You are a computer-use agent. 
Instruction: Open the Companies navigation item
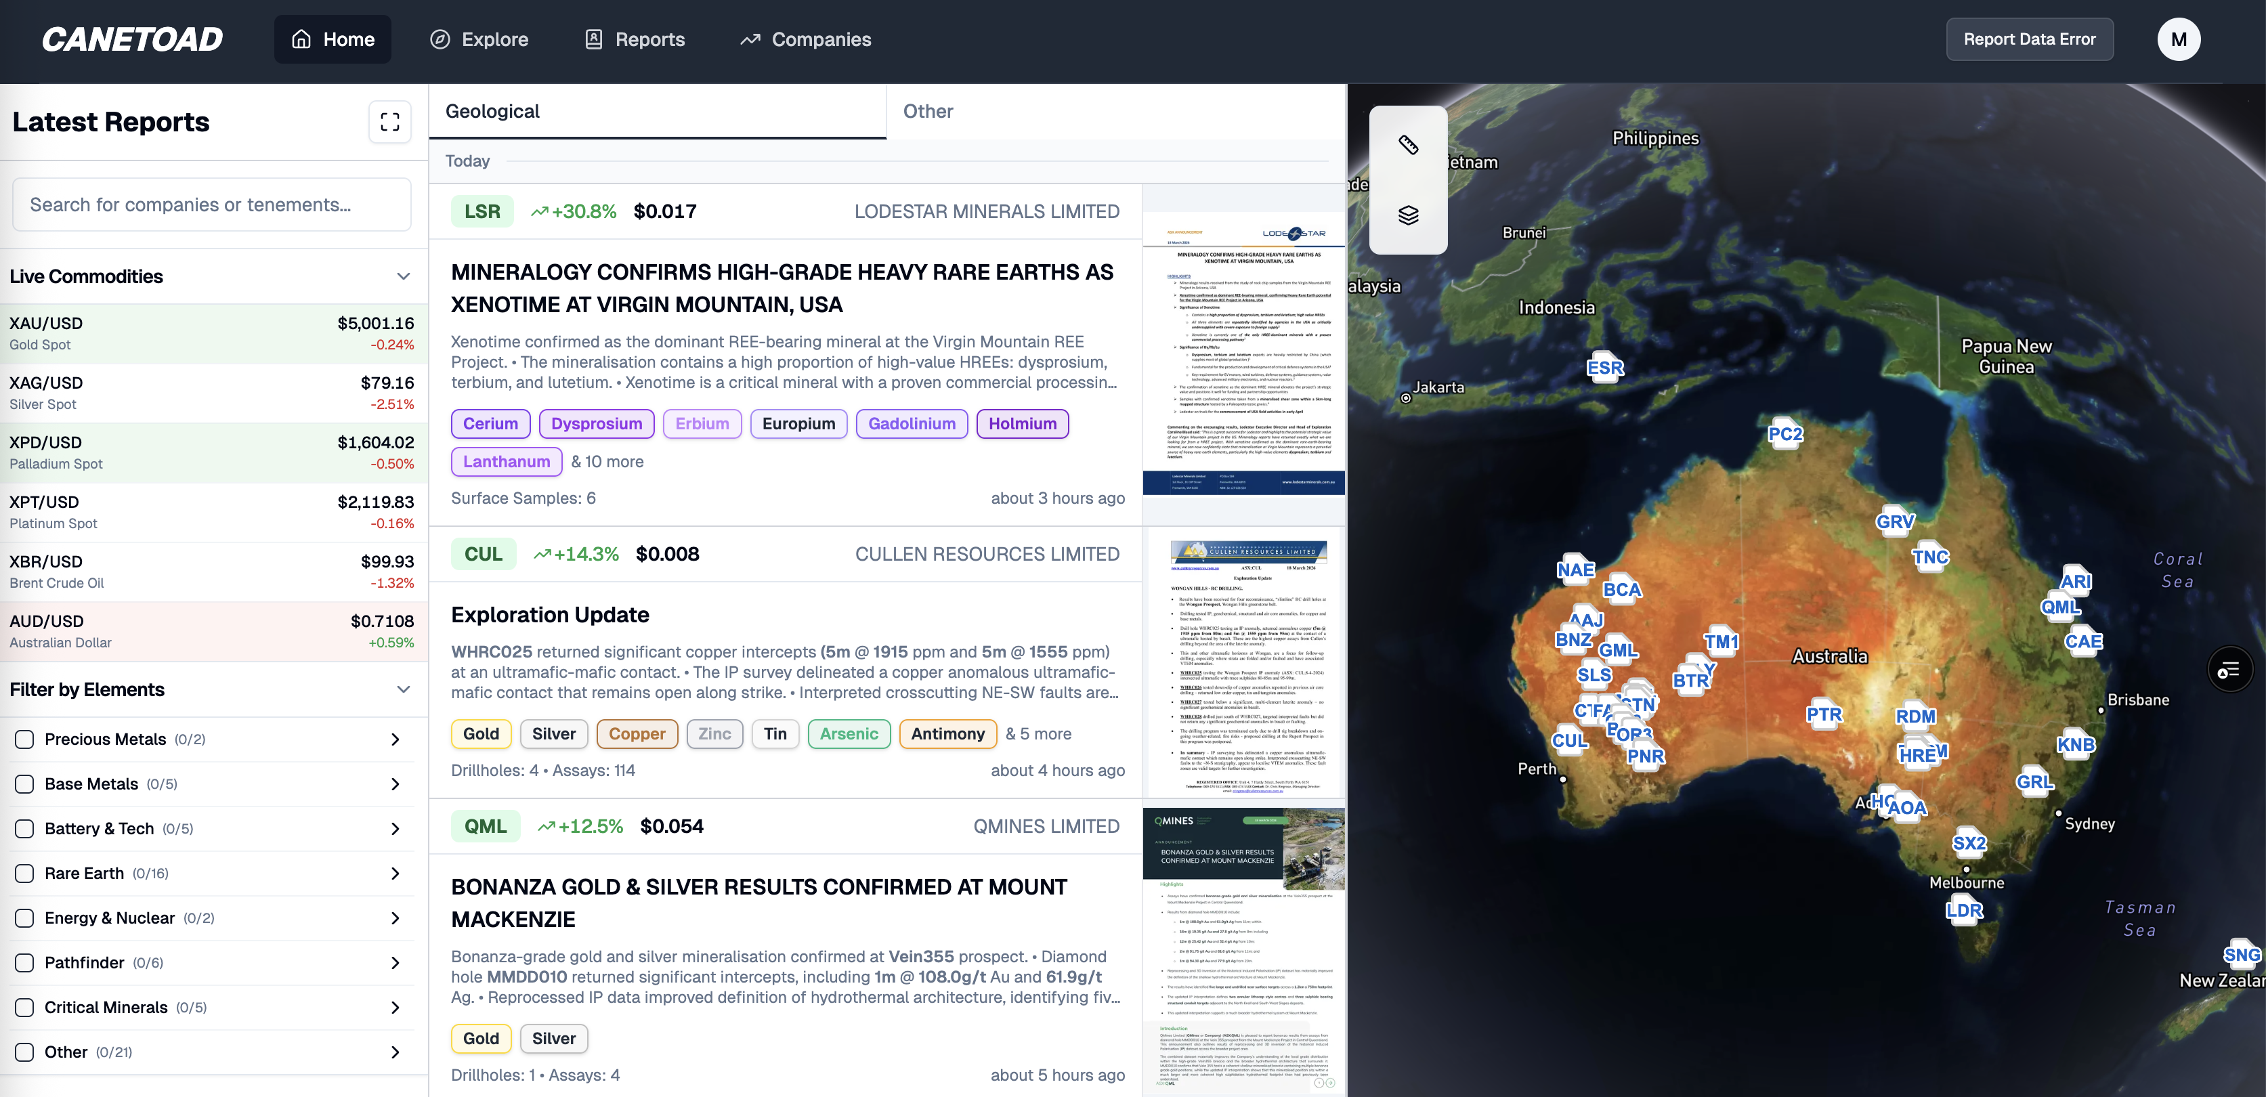pos(805,39)
